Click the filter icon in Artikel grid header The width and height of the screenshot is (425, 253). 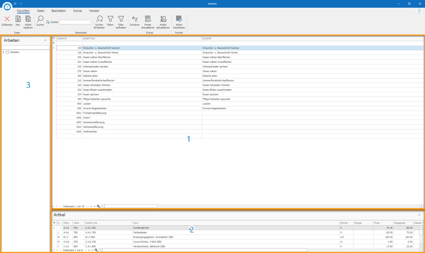click(54, 223)
